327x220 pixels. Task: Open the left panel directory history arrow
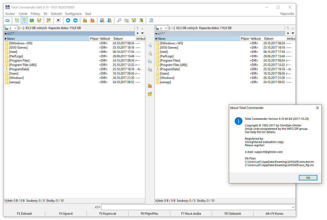pos(142,33)
